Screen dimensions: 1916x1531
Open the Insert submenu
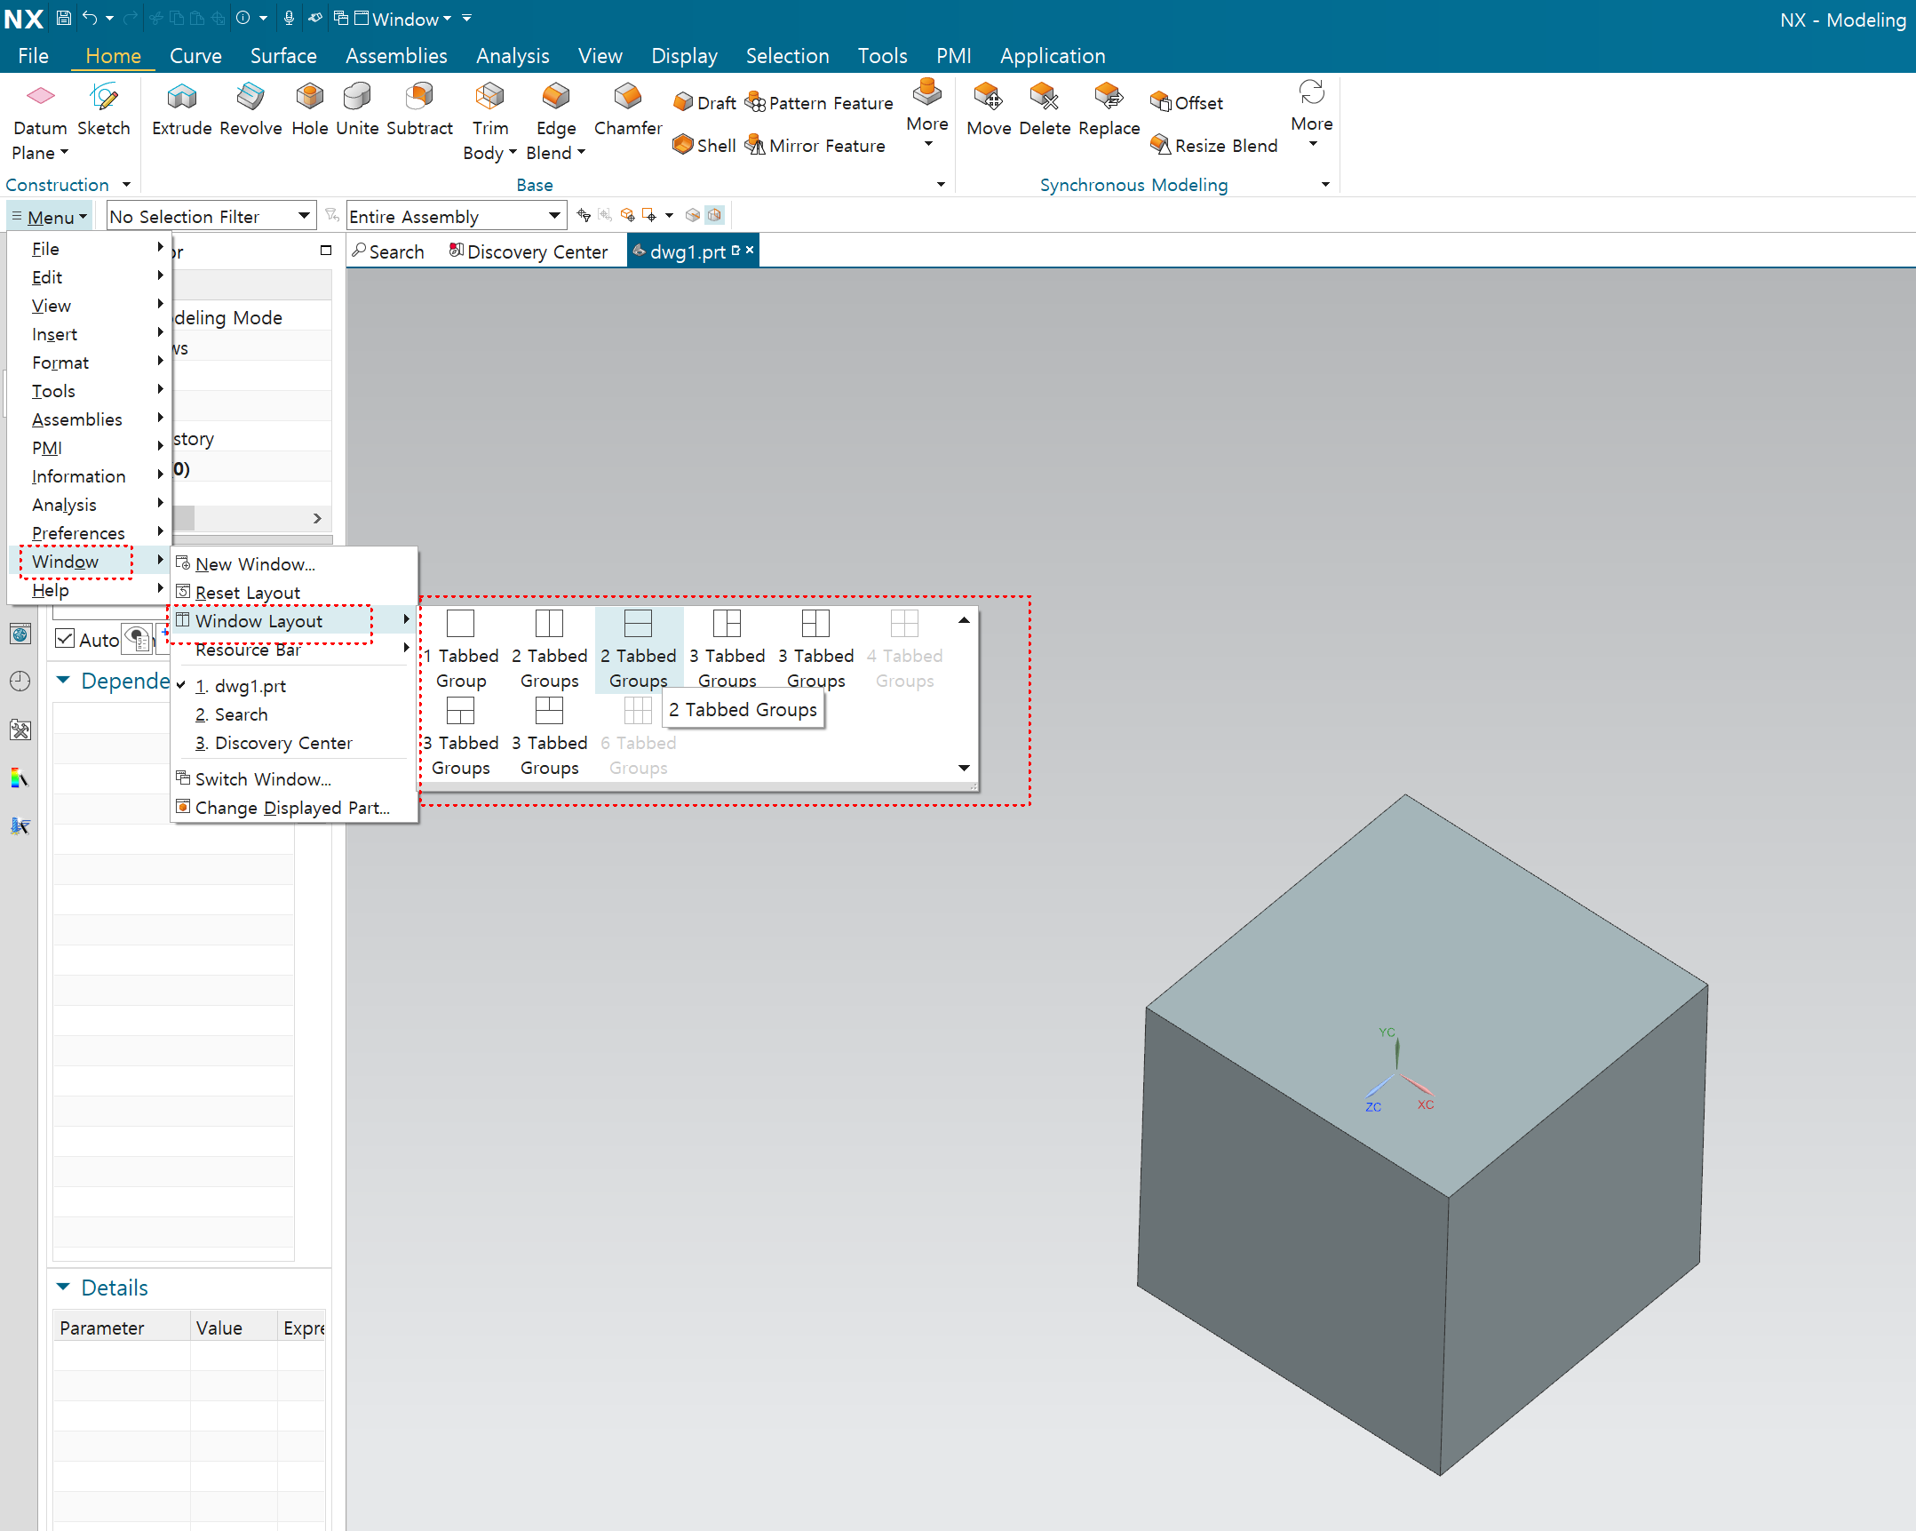coord(89,333)
